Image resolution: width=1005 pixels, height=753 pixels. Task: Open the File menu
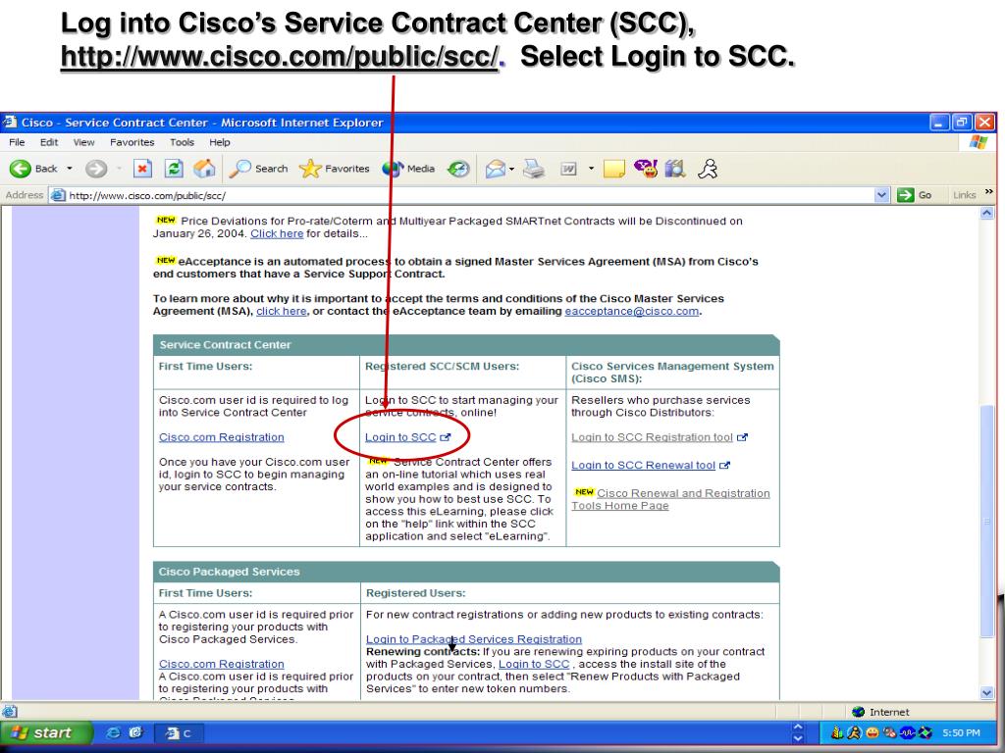(18, 142)
